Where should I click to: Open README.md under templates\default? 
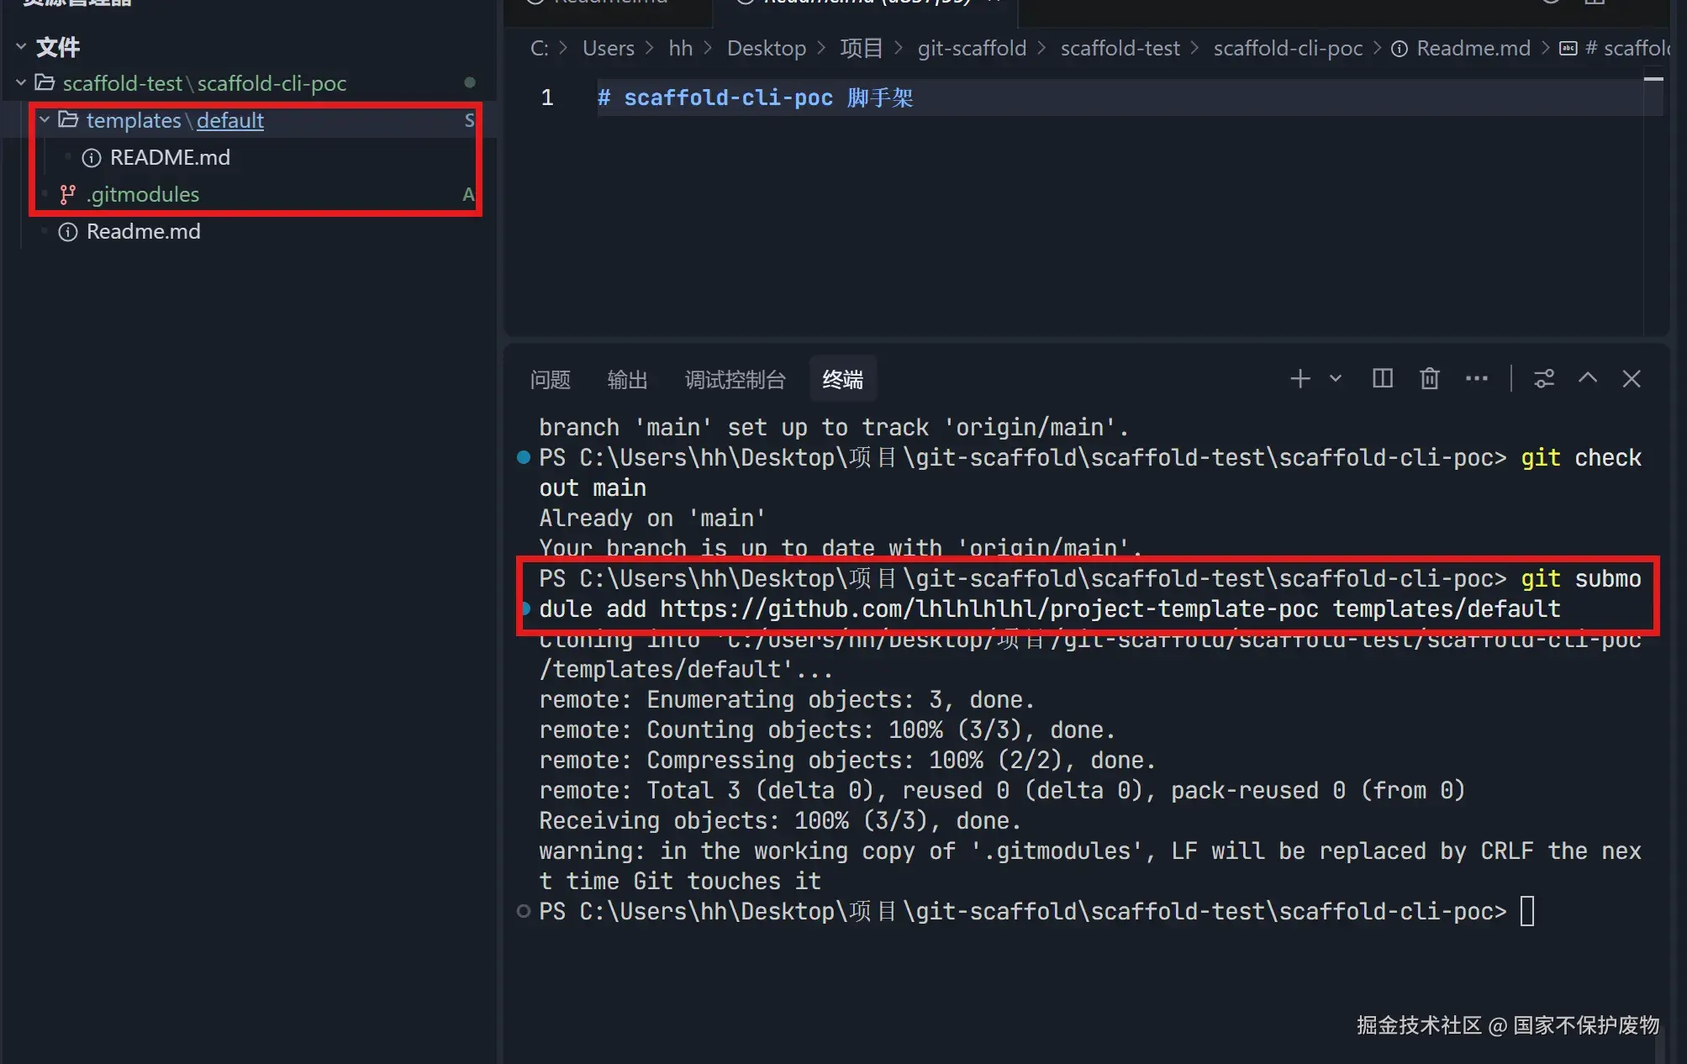tap(170, 158)
